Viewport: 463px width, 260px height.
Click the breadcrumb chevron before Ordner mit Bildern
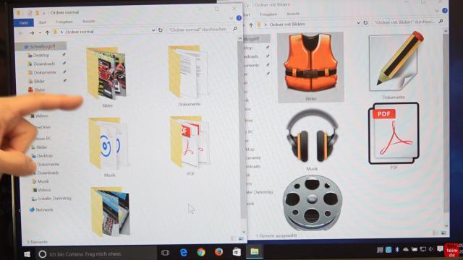pyautogui.click(x=266, y=25)
